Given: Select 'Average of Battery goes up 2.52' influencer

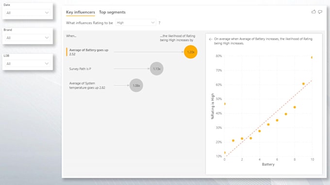Looking at the screenshot, I should click(x=89, y=52).
